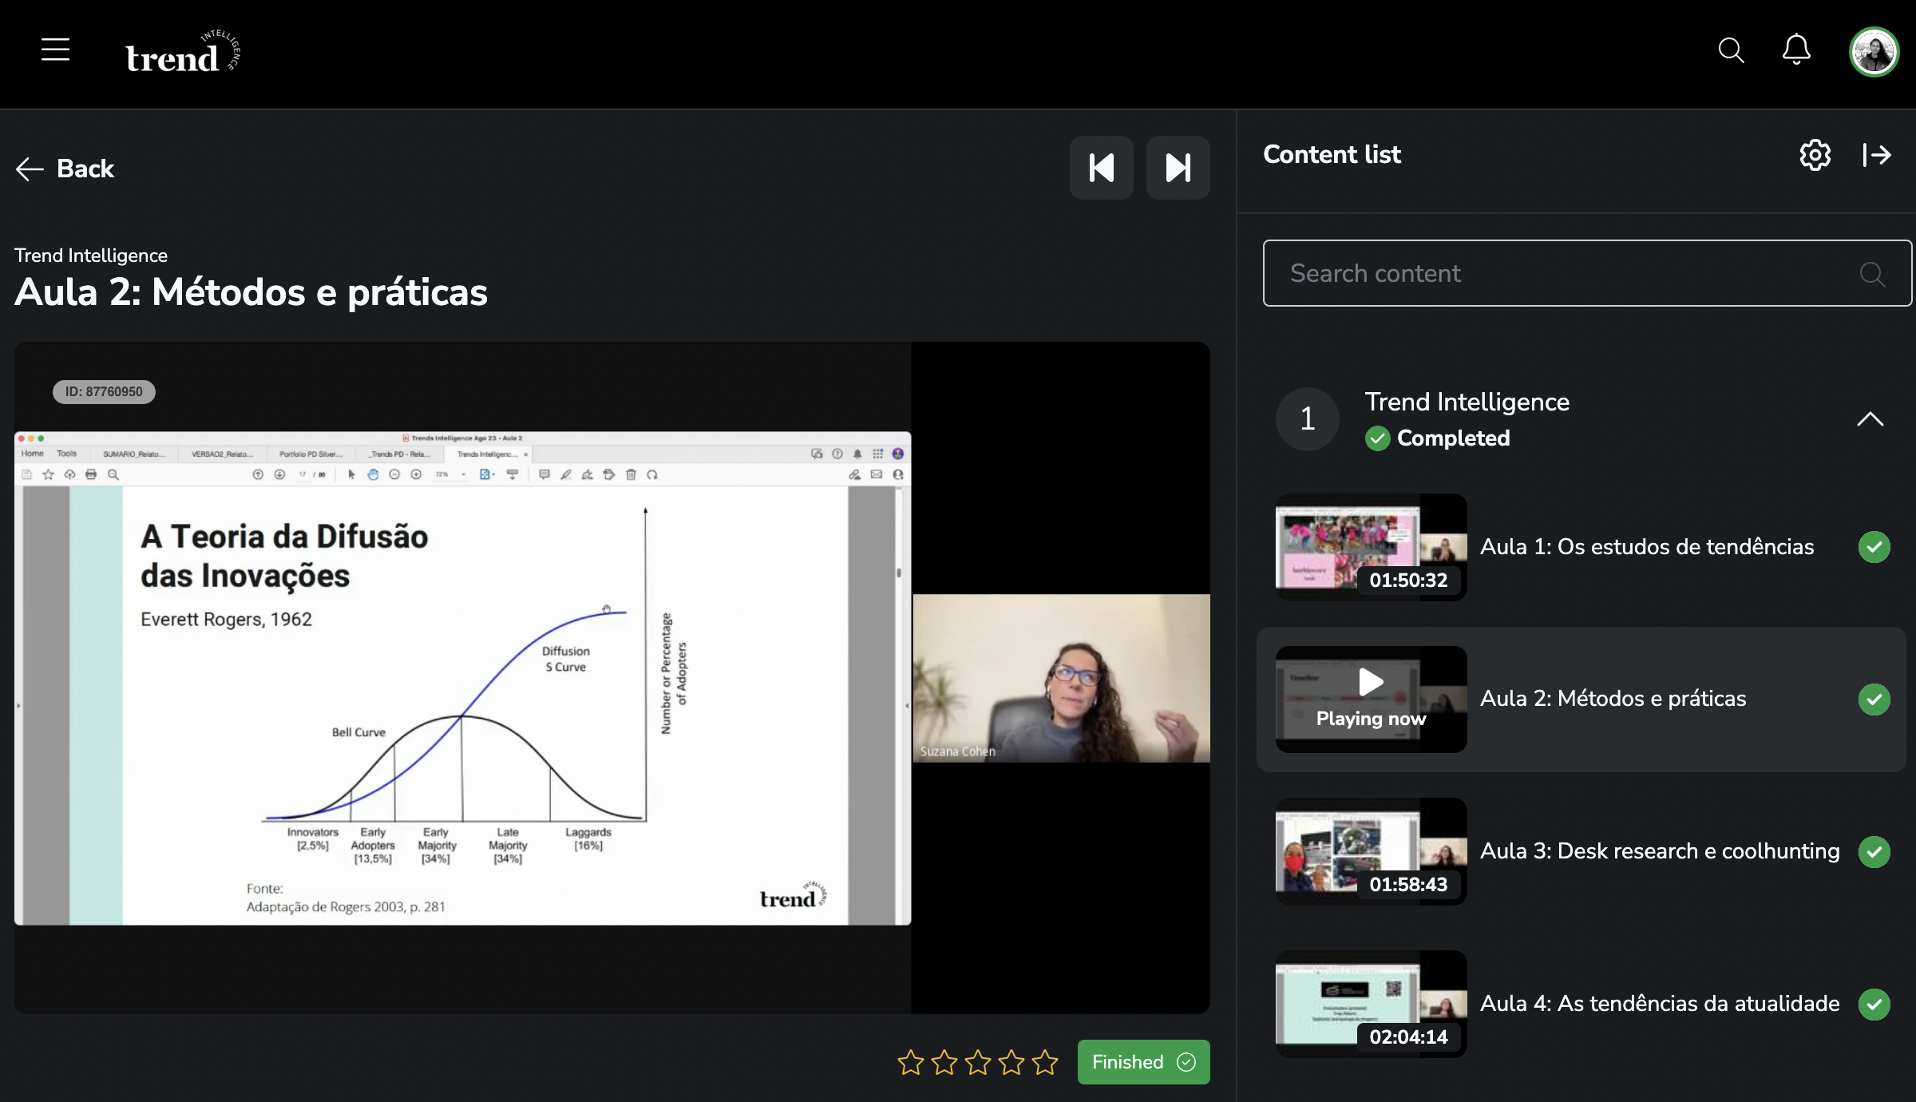1916x1102 pixels.
Task: Click the completed checkmark for Aula 1
Action: tap(1874, 547)
